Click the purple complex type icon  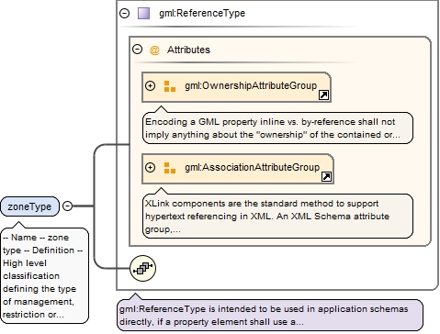pyautogui.click(x=143, y=14)
